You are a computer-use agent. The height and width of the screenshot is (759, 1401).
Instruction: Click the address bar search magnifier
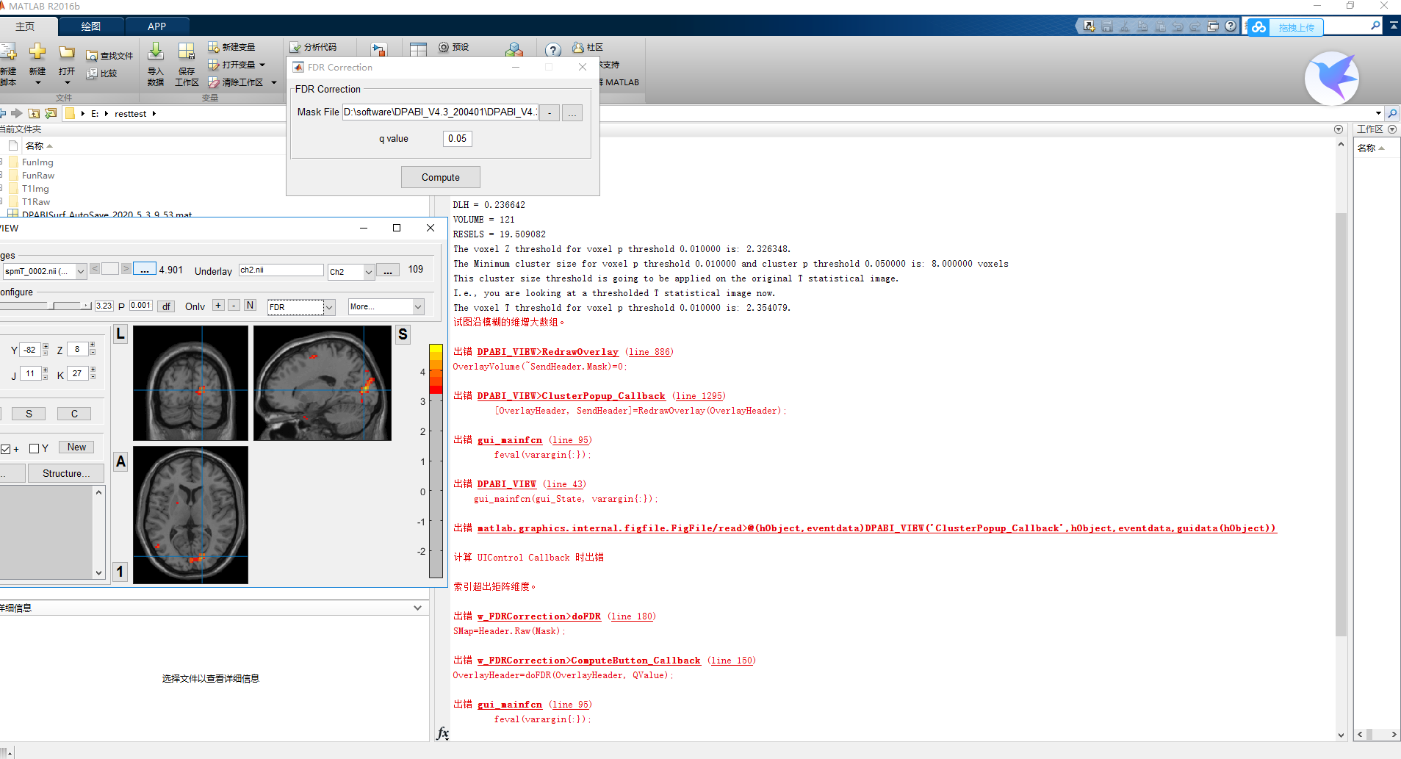coord(1393,113)
